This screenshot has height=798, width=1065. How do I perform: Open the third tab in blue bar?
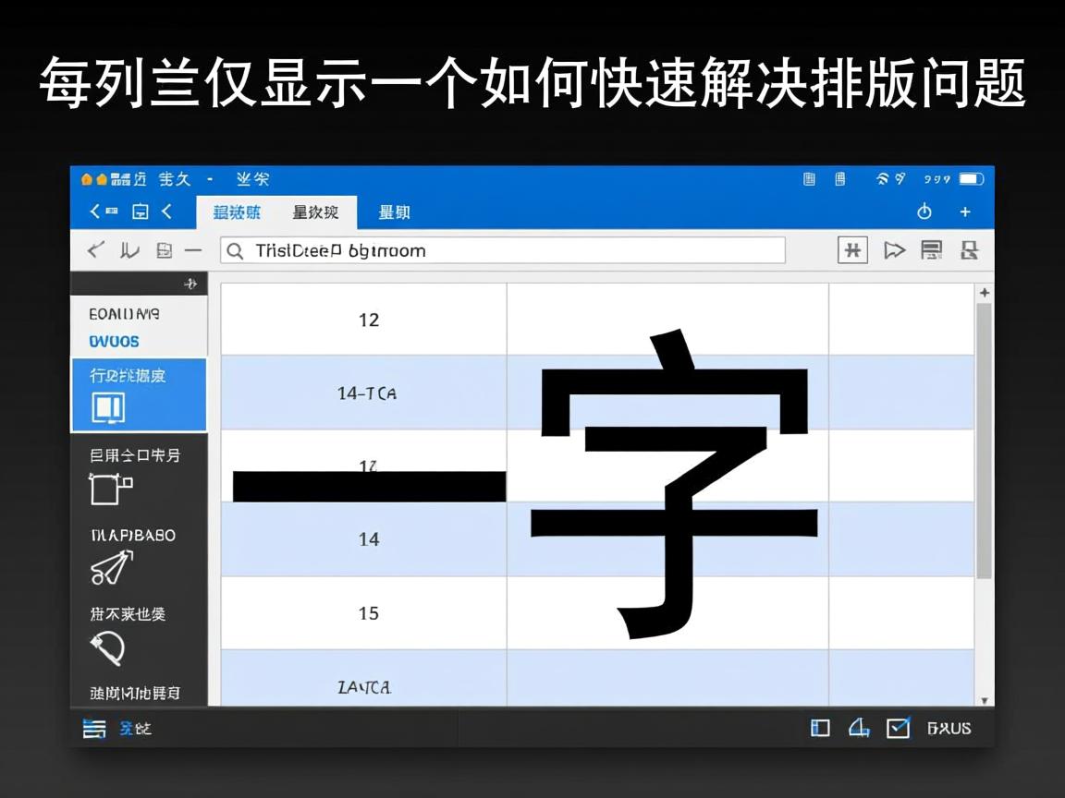[x=394, y=212]
